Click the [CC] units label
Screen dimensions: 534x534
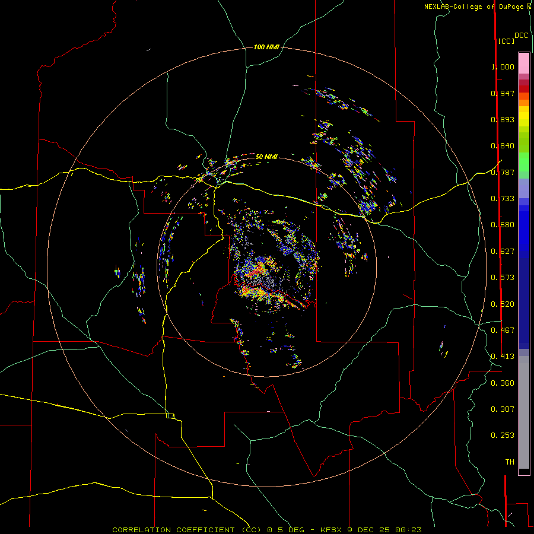tap(507, 41)
